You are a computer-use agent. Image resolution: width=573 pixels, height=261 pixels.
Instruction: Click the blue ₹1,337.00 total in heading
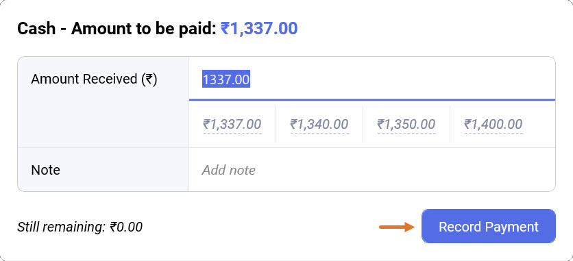[x=259, y=29]
